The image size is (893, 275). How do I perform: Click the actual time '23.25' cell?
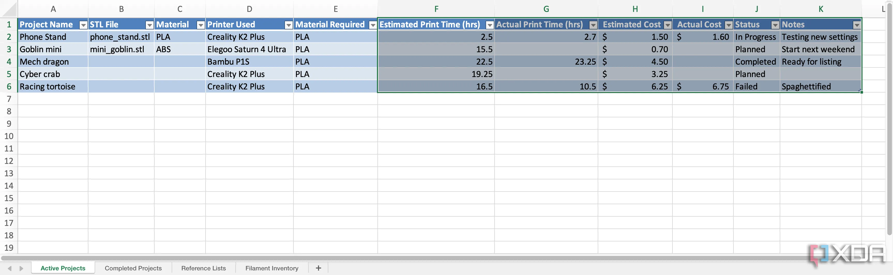(546, 62)
